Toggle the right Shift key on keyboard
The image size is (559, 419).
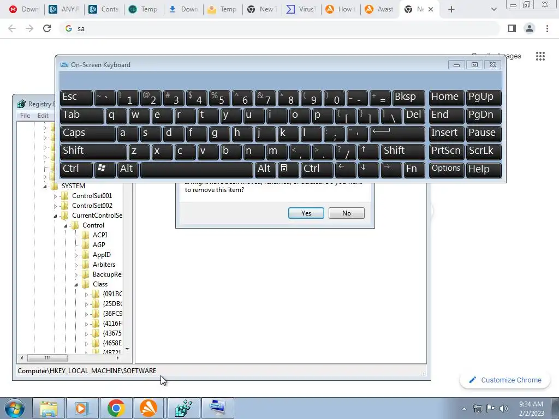point(403,152)
